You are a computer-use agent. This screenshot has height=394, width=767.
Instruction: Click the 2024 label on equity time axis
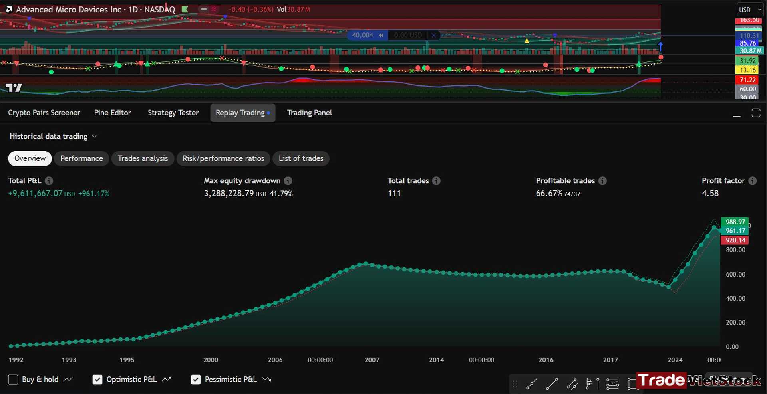[x=675, y=360]
